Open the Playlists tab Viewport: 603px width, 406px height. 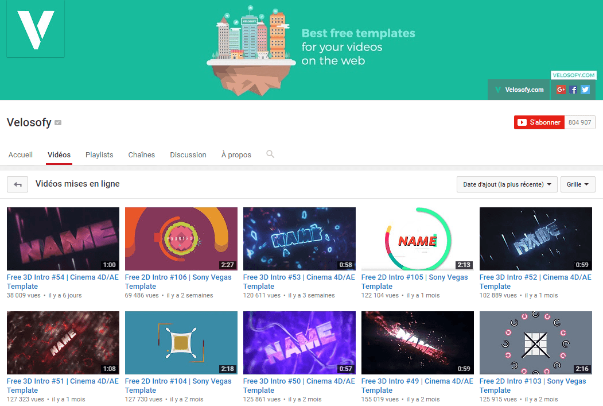99,154
